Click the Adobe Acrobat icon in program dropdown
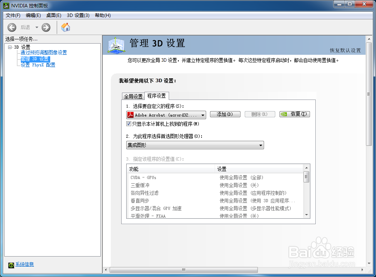376x277 pixels. [x=130, y=115]
